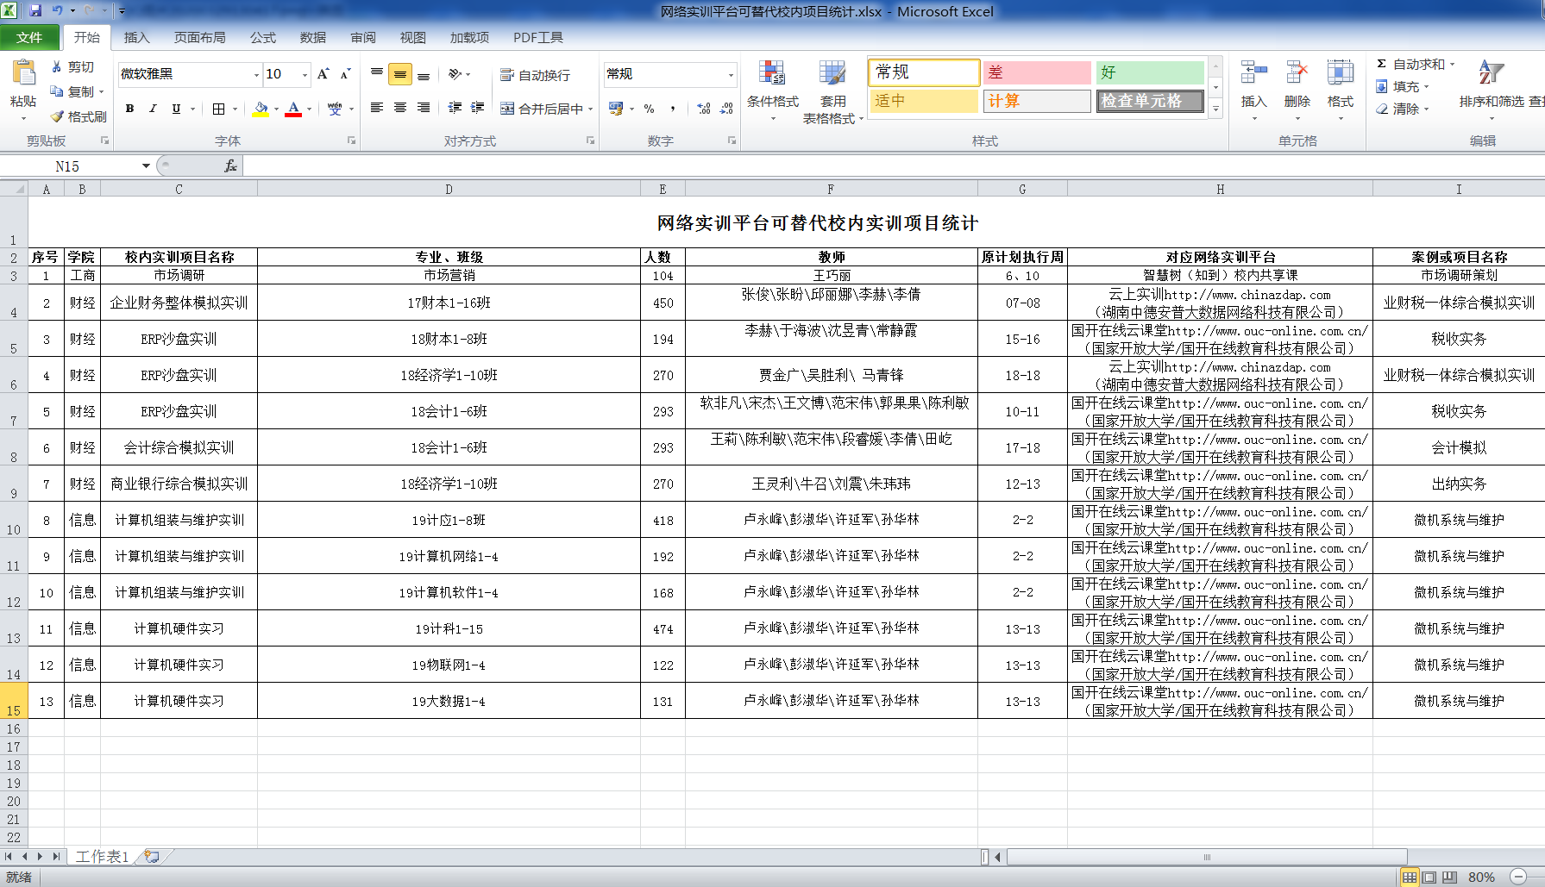Click the Save icon in quick access
This screenshot has width=1545, height=887.
(35, 11)
